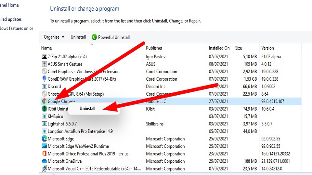Open the Control Panel Home link

9,5
